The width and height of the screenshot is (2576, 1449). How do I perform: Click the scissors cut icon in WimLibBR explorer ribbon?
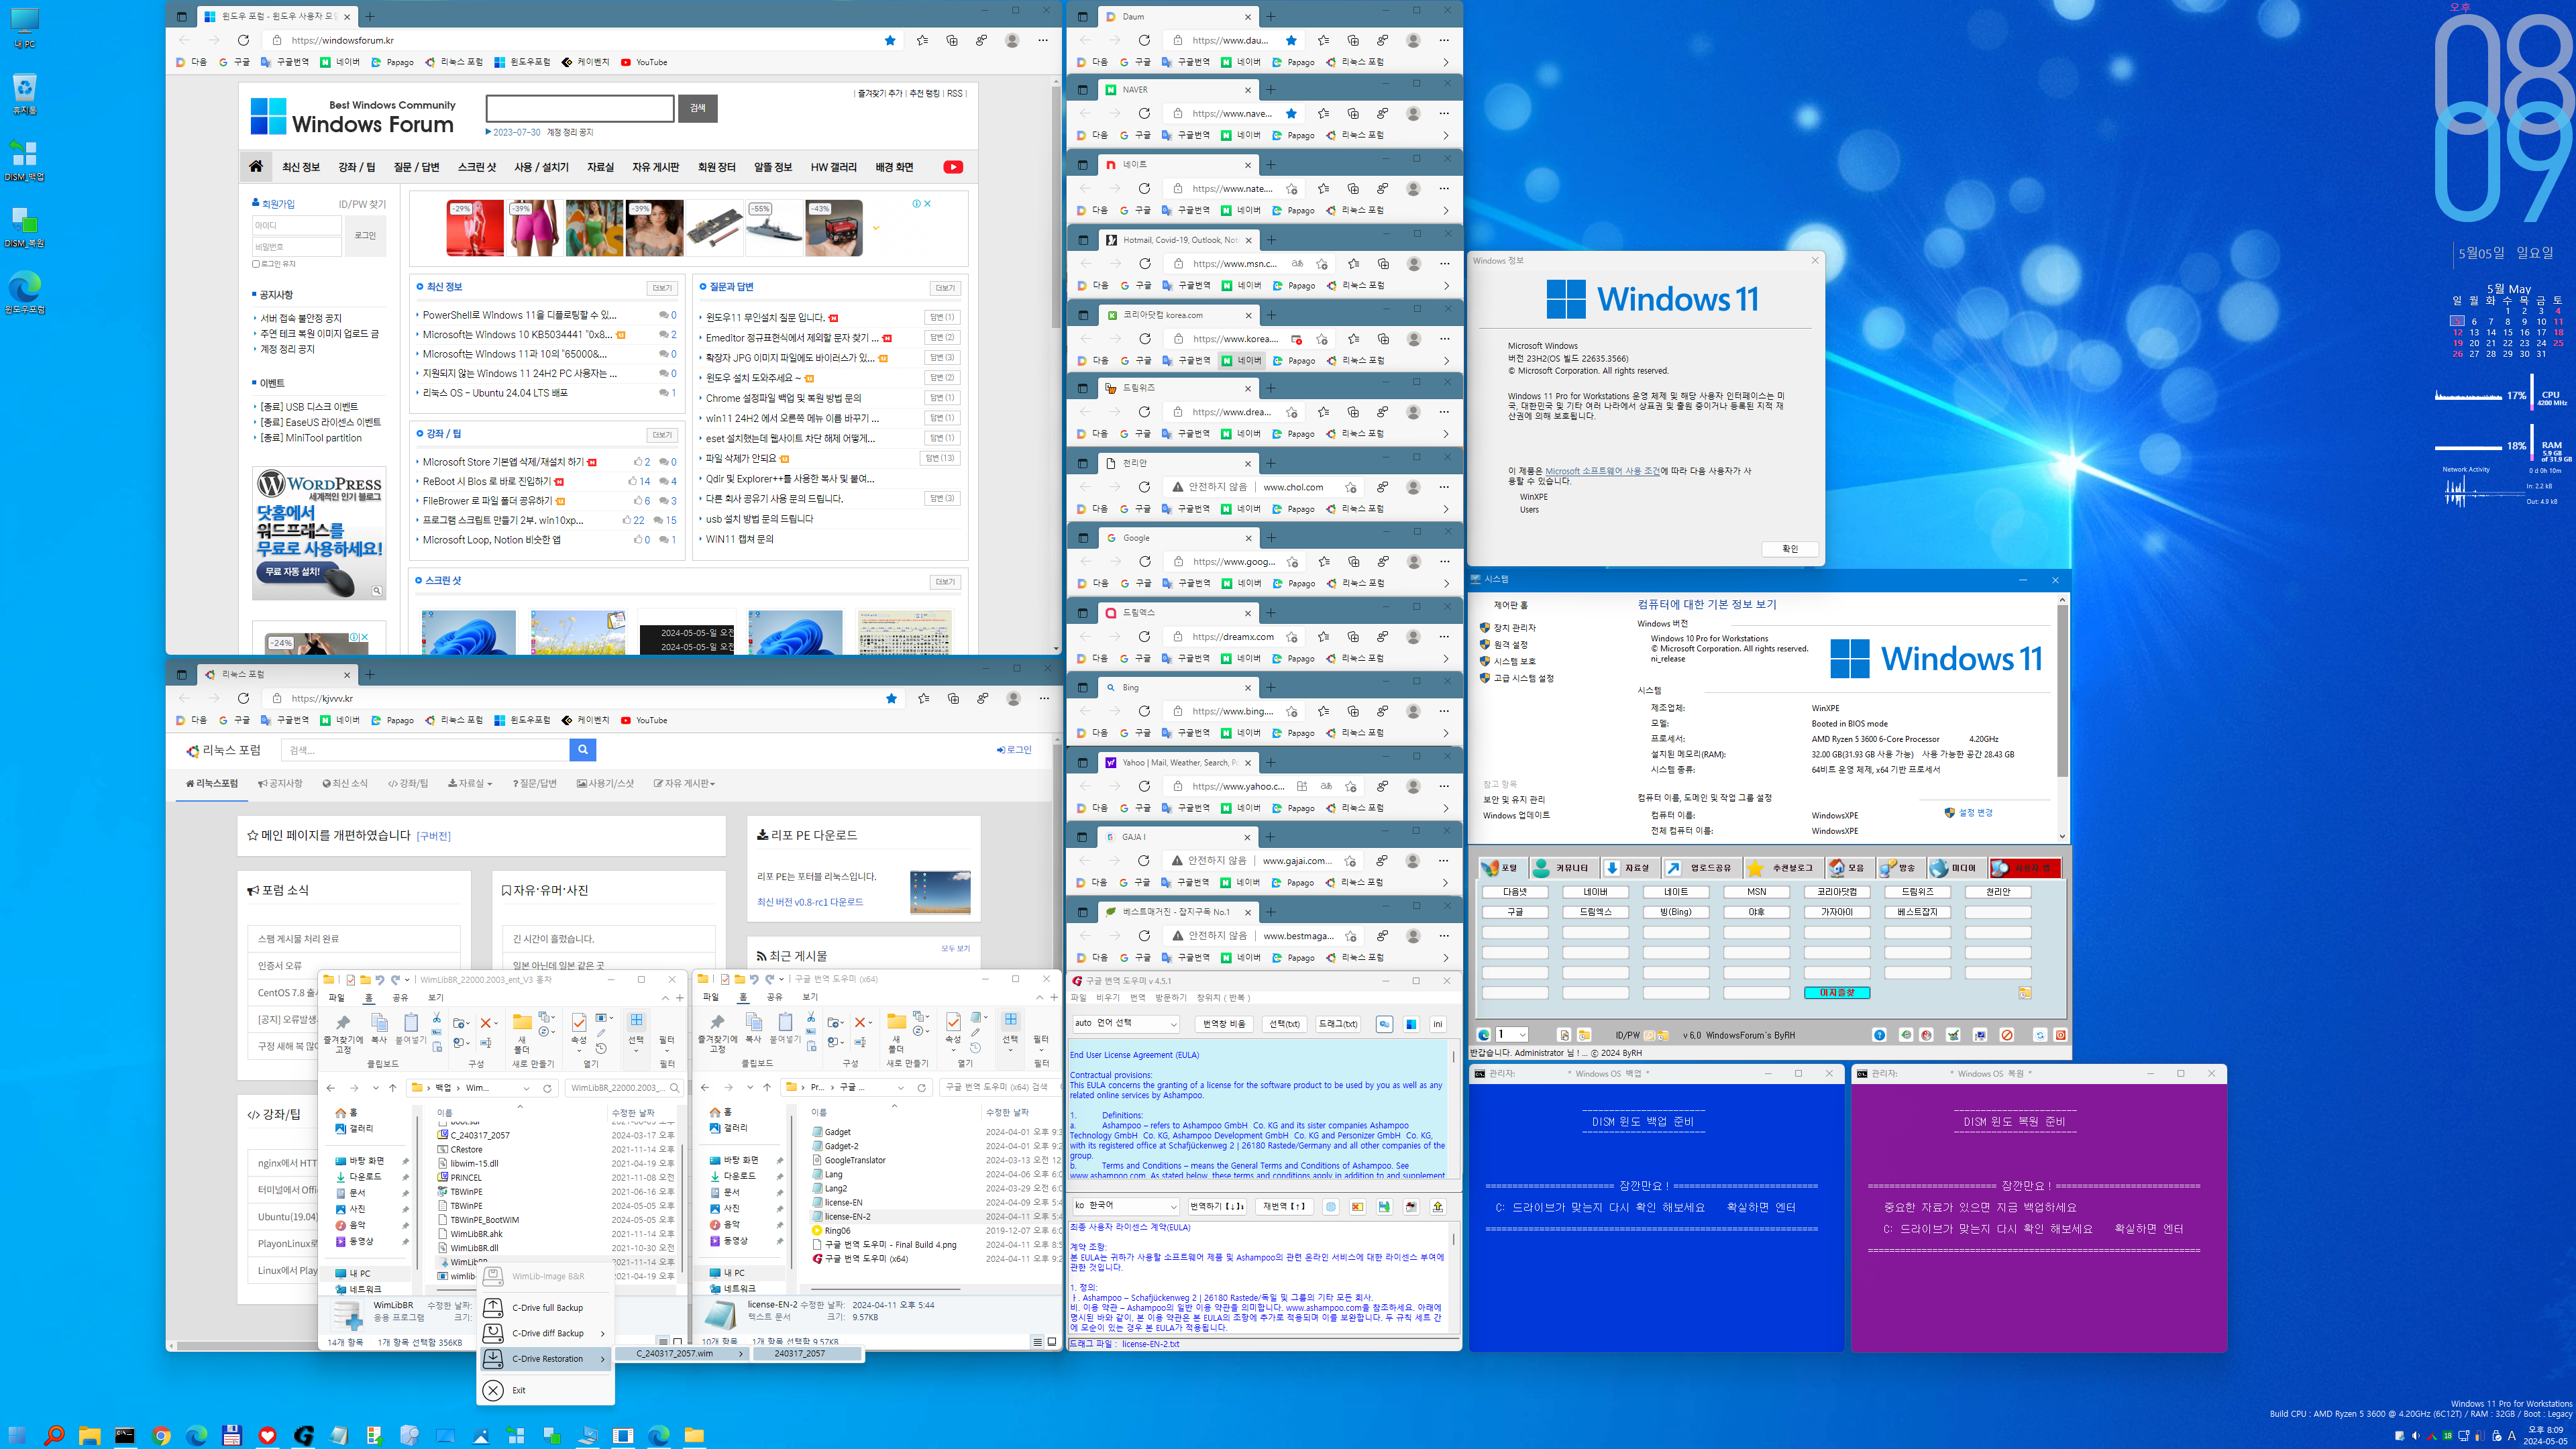pyautogui.click(x=436, y=1018)
